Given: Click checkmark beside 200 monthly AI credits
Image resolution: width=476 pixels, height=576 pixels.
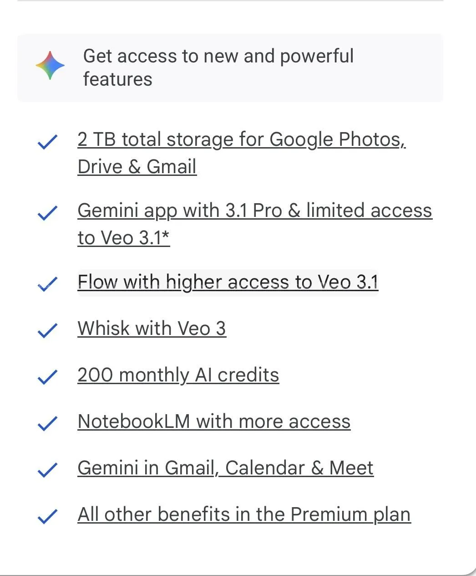Looking at the screenshot, I should (x=47, y=377).
